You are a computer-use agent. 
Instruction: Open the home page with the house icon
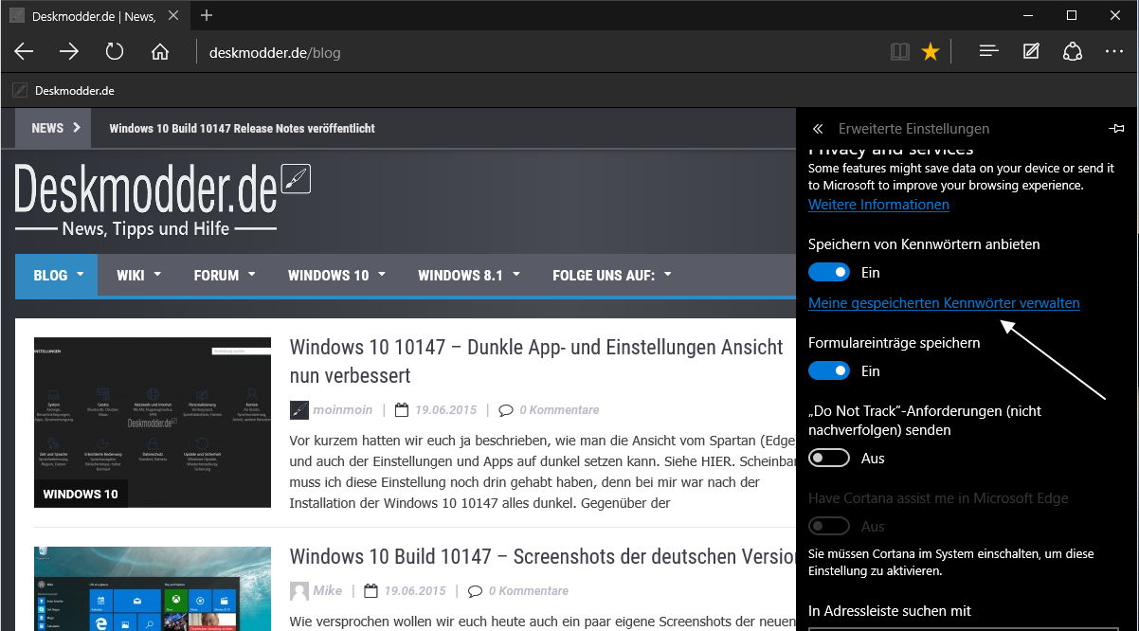click(x=160, y=51)
